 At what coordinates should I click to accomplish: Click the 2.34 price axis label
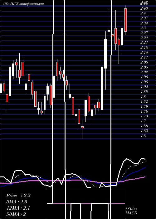point(144,23)
